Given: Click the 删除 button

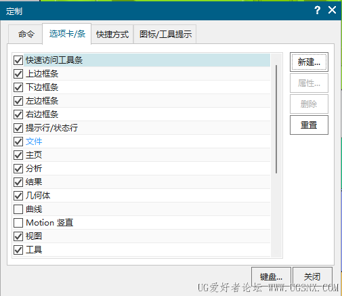Looking at the screenshot, I should (309, 104).
